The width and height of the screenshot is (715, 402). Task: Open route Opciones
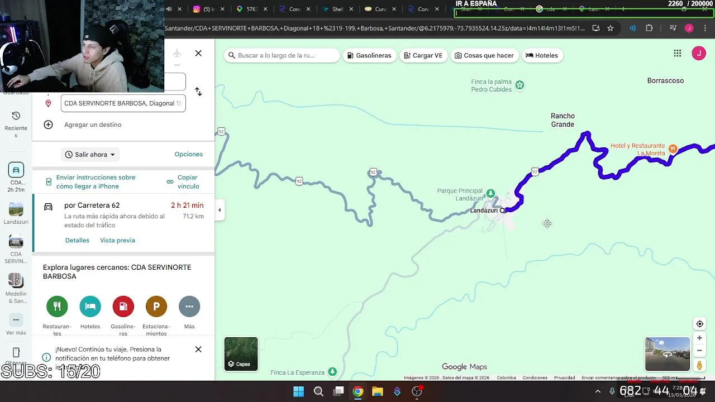coord(188,154)
